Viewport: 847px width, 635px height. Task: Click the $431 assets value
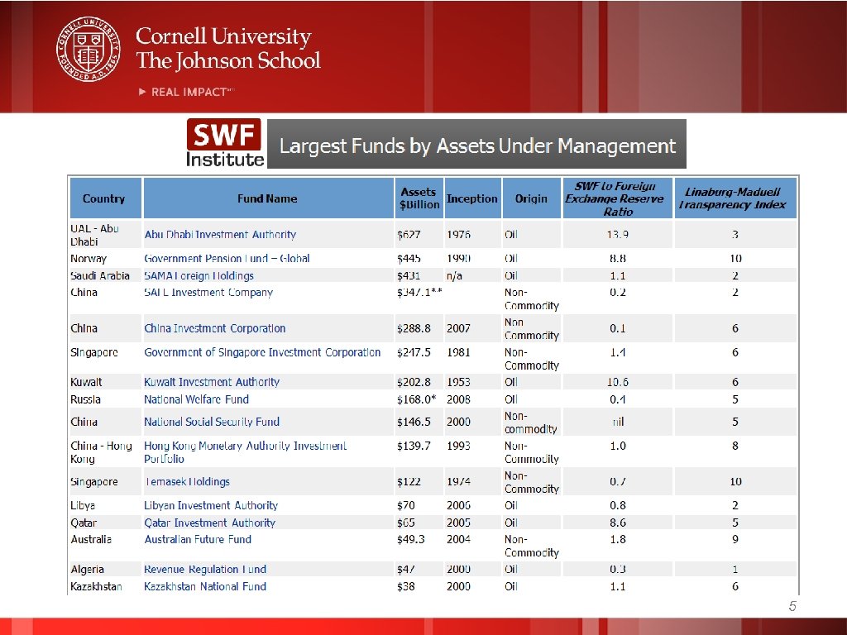409,275
